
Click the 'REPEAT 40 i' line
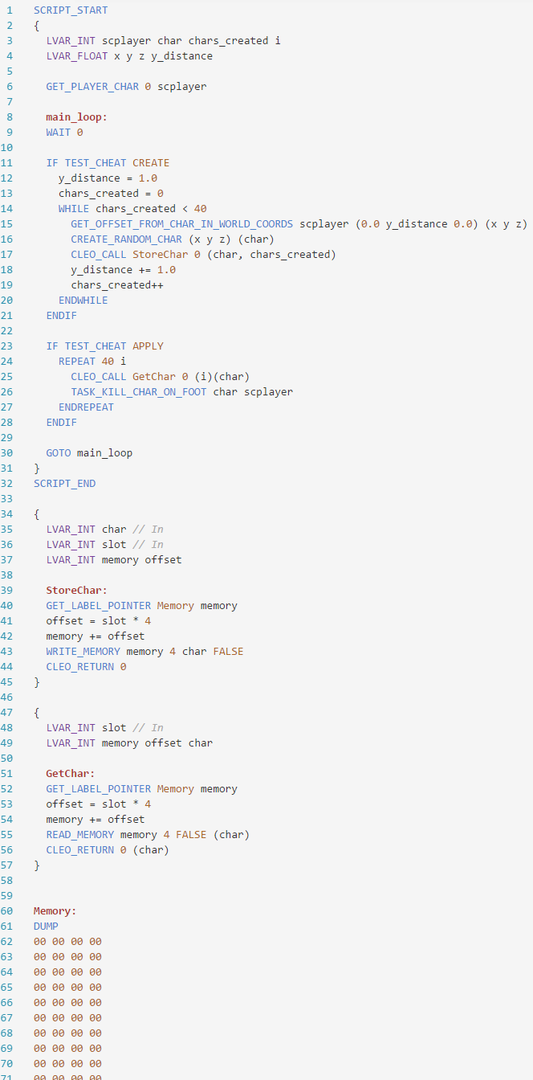pyautogui.click(x=92, y=362)
